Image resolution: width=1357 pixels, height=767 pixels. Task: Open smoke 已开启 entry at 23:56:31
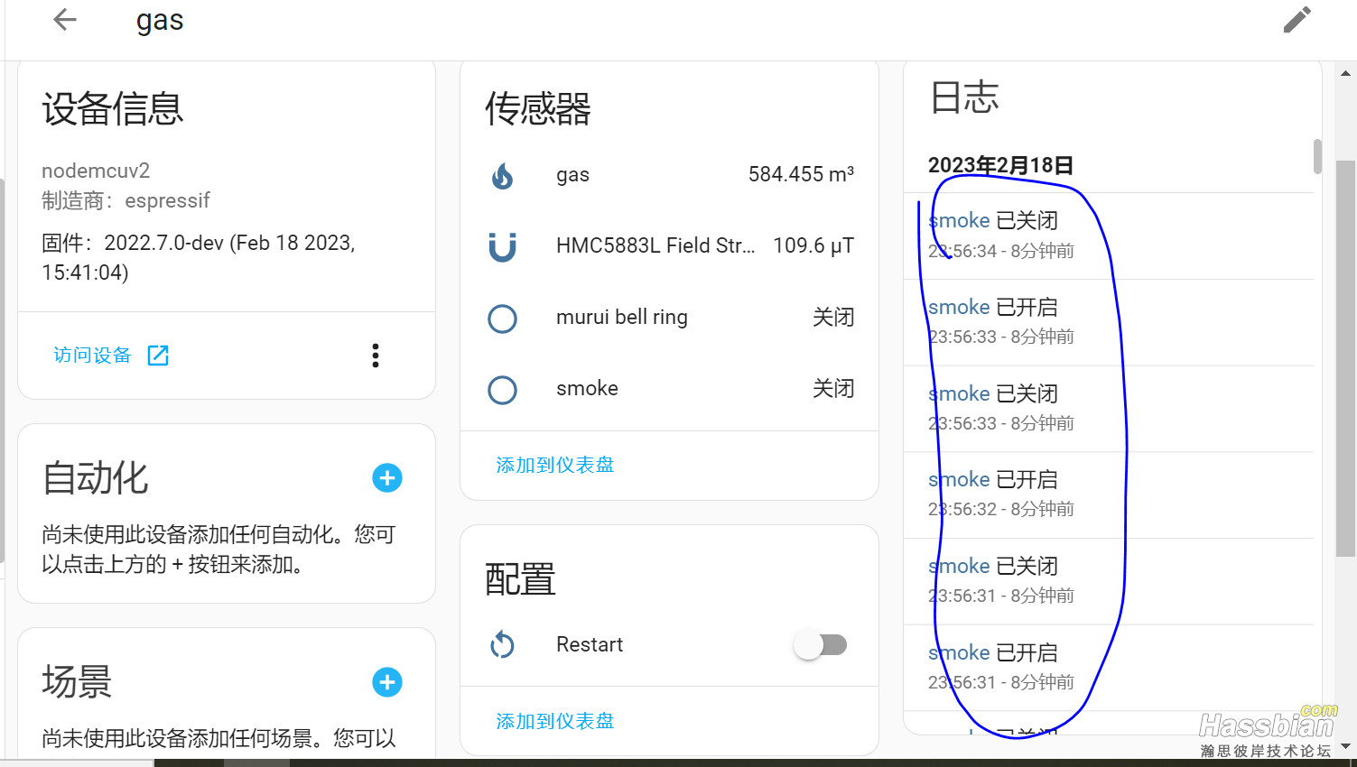1109,668
